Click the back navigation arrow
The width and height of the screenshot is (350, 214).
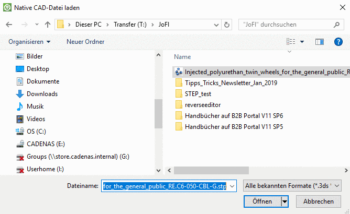[10, 25]
